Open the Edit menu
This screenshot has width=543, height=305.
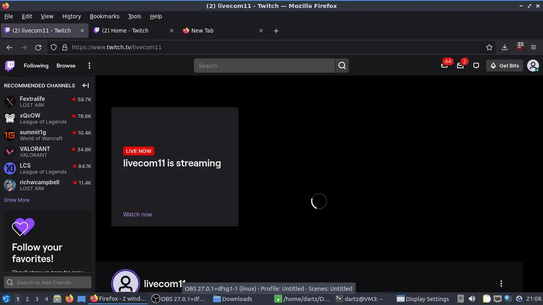point(27,16)
